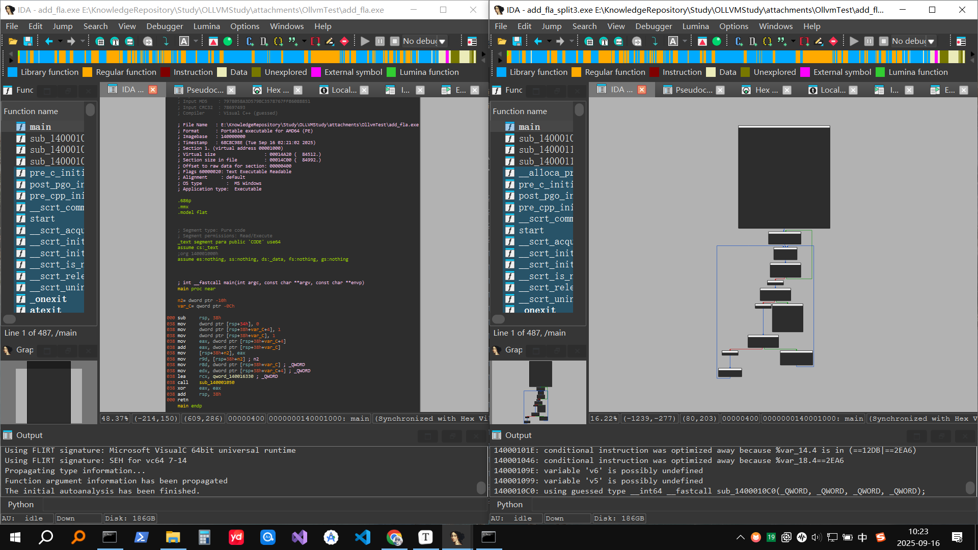Open the 'No debugger' dropdown in left window
Image resolution: width=978 pixels, height=550 pixels.
[442, 41]
